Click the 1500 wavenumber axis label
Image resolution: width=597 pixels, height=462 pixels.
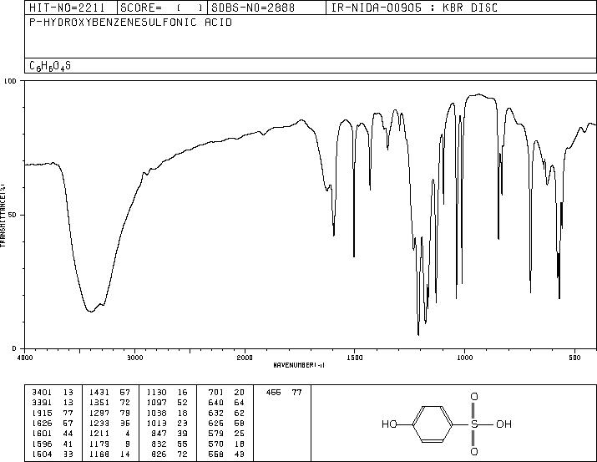tap(355, 358)
